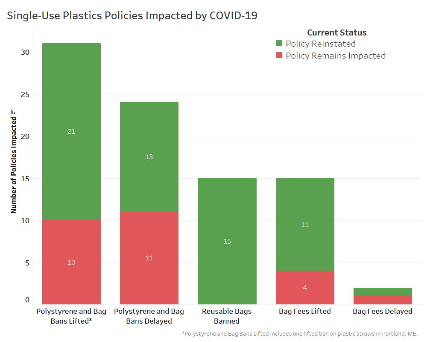Select the red Policy Remains Impacted swatch
Viewport: 427px width, 342px height.
pos(279,56)
